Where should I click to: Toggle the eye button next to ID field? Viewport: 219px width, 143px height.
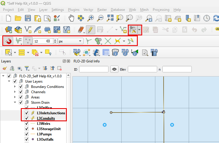tap(114, 69)
